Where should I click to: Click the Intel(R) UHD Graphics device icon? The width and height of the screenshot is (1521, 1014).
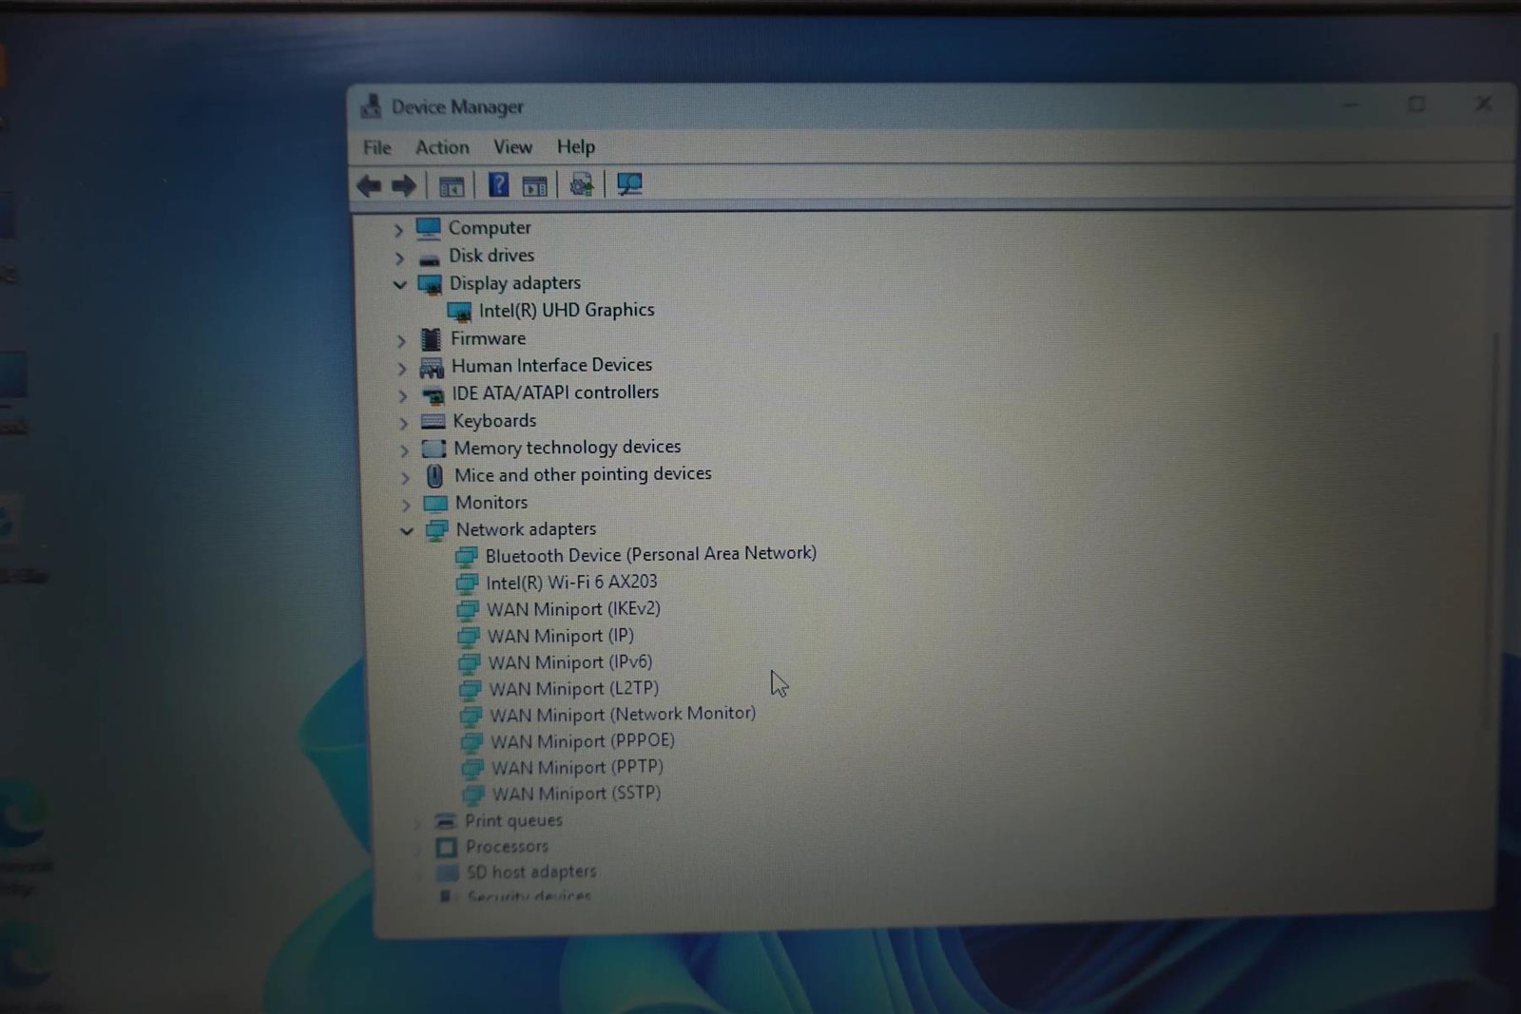pyautogui.click(x=460, y=312)
